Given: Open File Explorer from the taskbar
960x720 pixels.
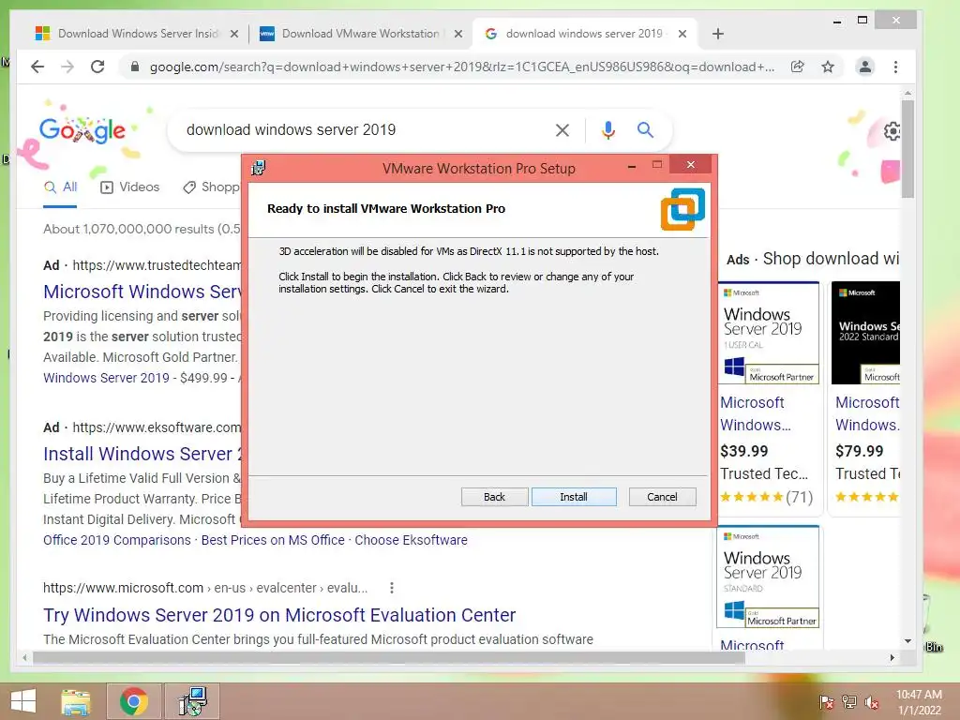Looking at the screenshot, I should click(76, 701).
